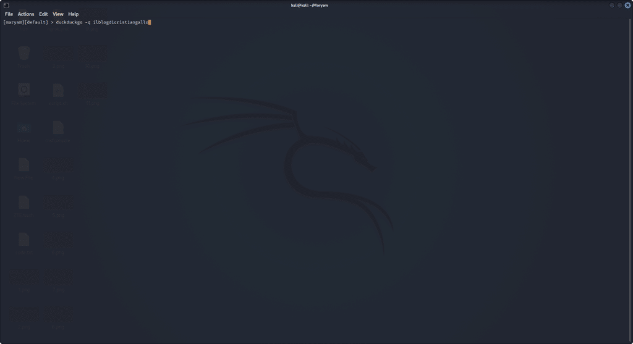Minimize the terminal window
Screen dimensions: 633x344
612,5
